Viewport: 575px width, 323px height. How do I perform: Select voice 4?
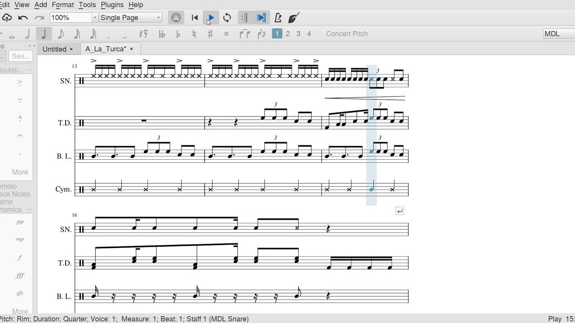[309, 34]
